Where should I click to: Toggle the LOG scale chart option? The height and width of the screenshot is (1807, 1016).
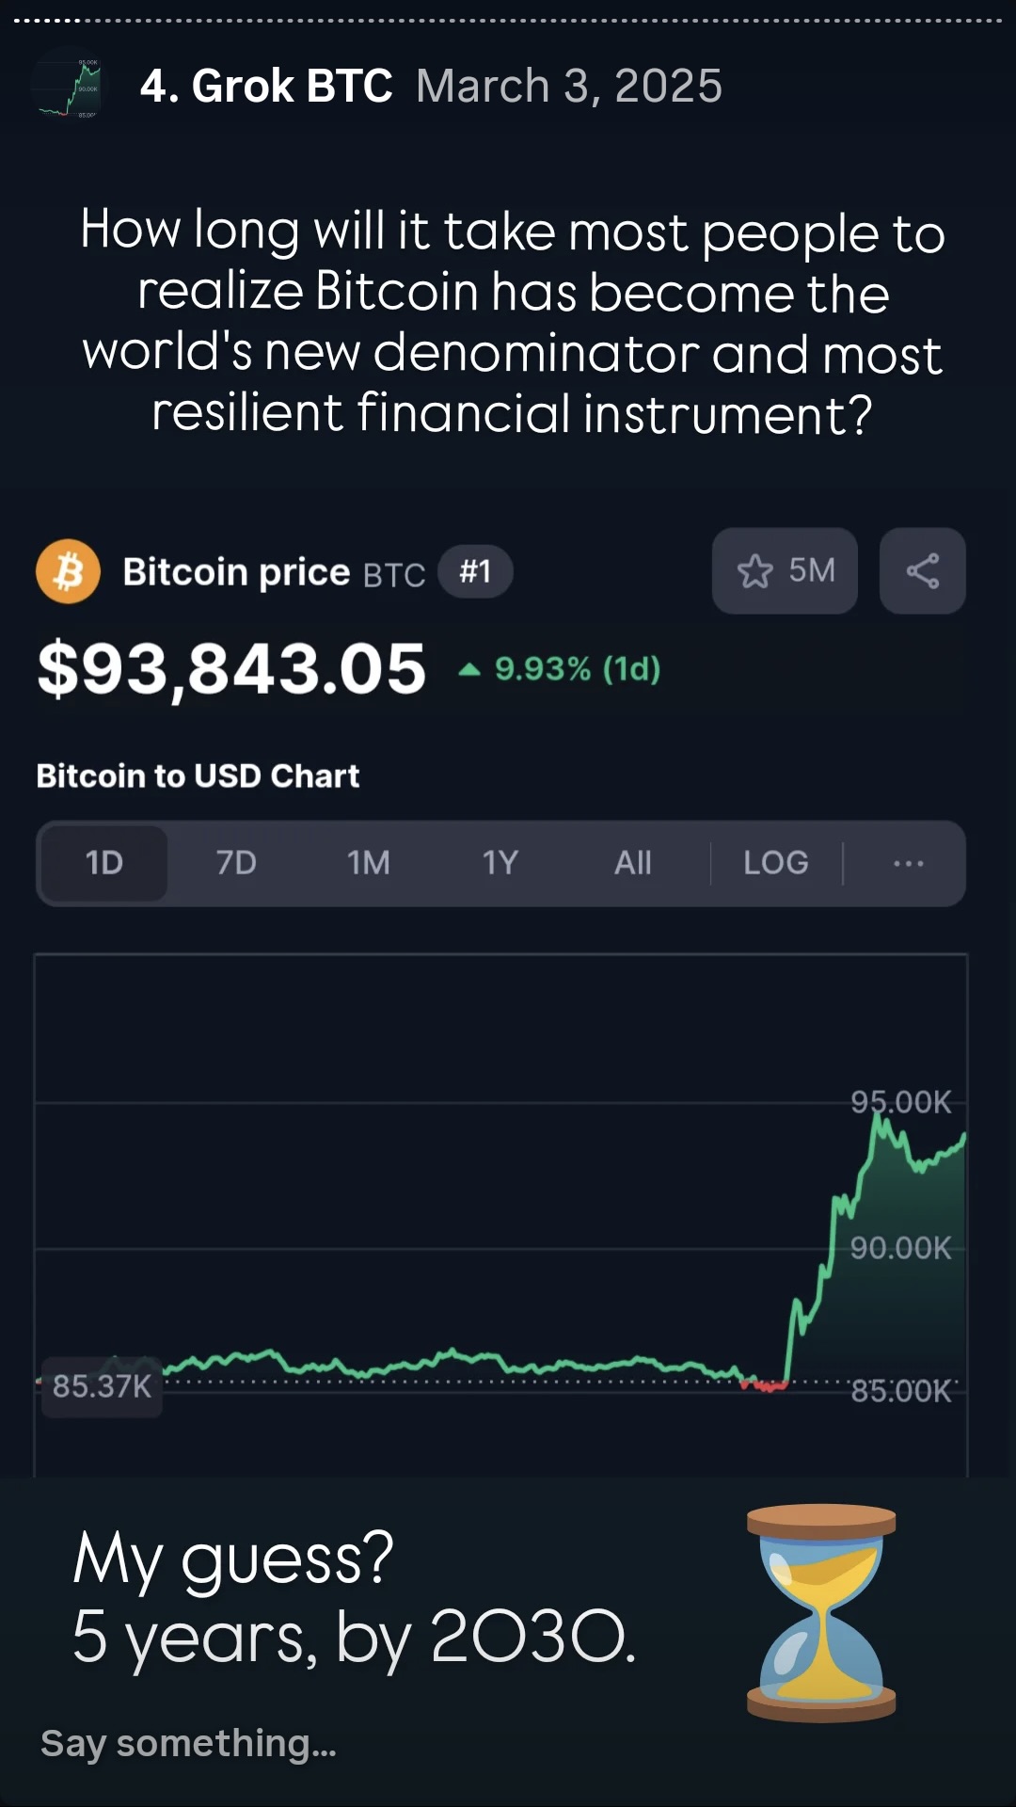[x=775, y=863]
